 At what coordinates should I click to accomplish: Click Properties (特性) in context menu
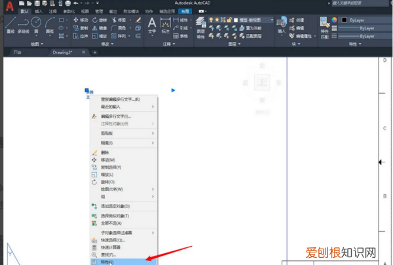(124, 262)
